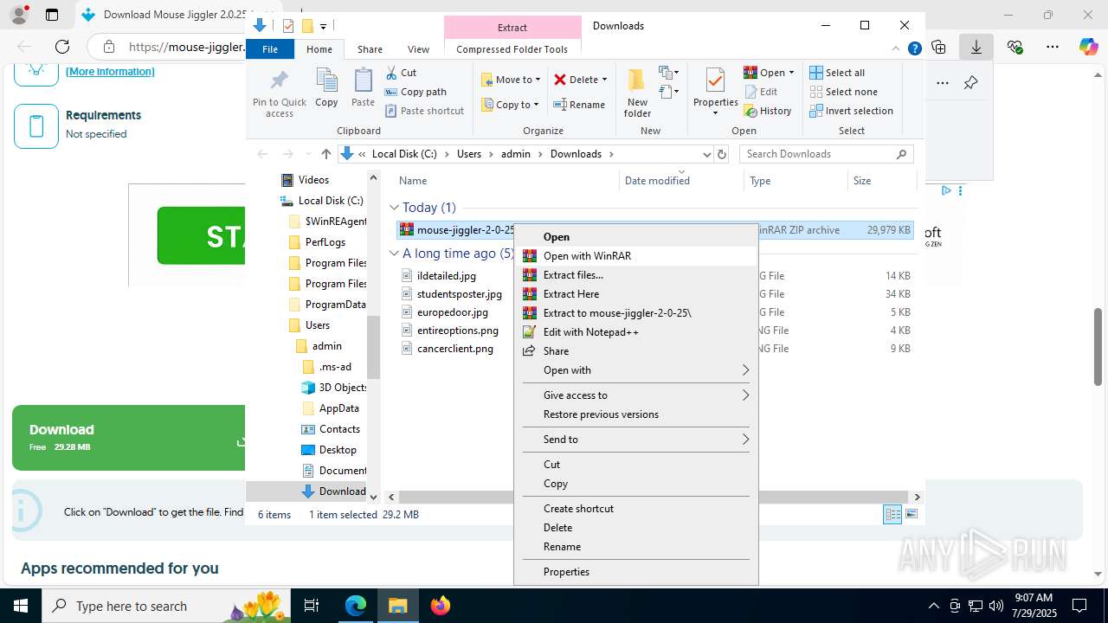Open address bar history dropdown
The height and width of the screenshot is (623, 1108).
coord(706,154)
